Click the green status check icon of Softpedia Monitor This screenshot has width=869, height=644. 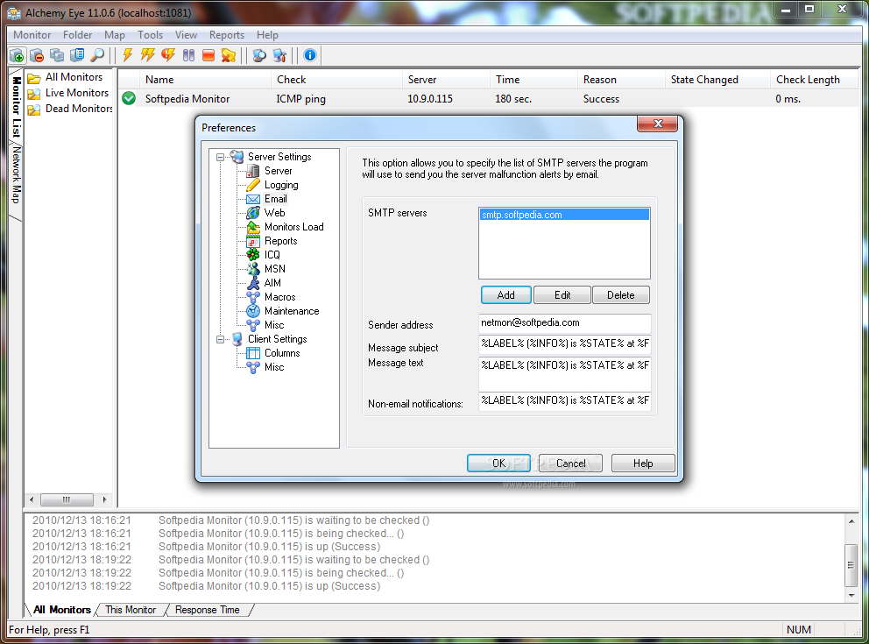129,99
